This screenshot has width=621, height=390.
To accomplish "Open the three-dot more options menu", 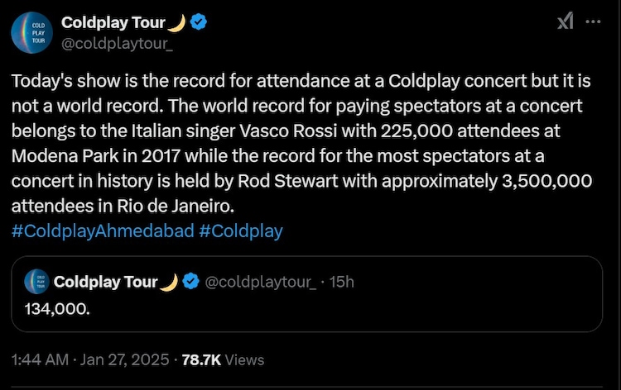I will 593,22.
